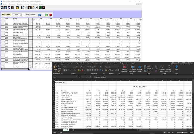Toggle the Informe Acumulado checkbox

pos(24,15)
